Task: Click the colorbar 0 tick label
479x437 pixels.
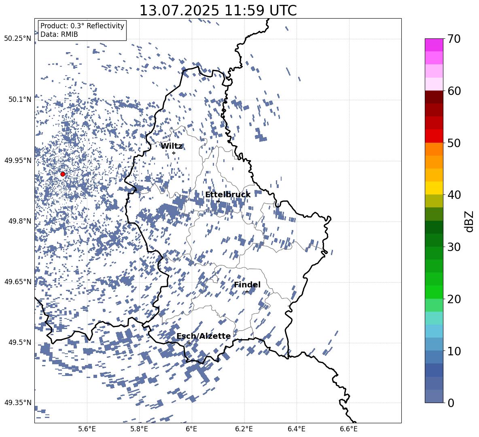Action: (451, 403)
